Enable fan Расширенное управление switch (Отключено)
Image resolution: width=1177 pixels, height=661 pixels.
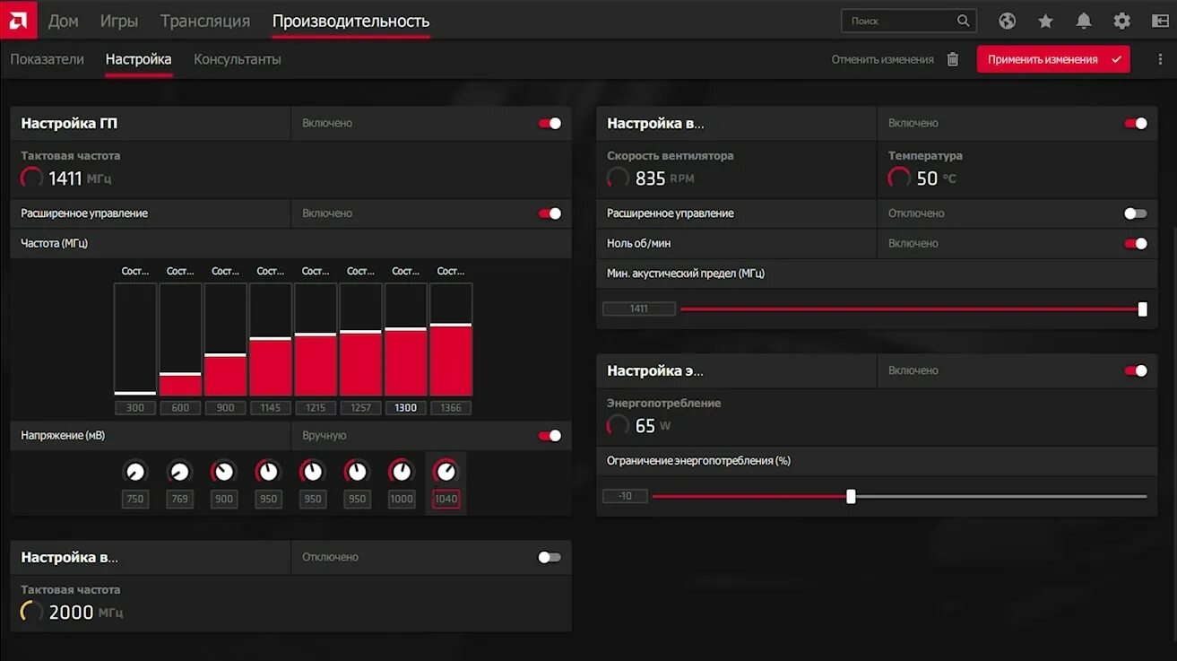pos(1136,213)
